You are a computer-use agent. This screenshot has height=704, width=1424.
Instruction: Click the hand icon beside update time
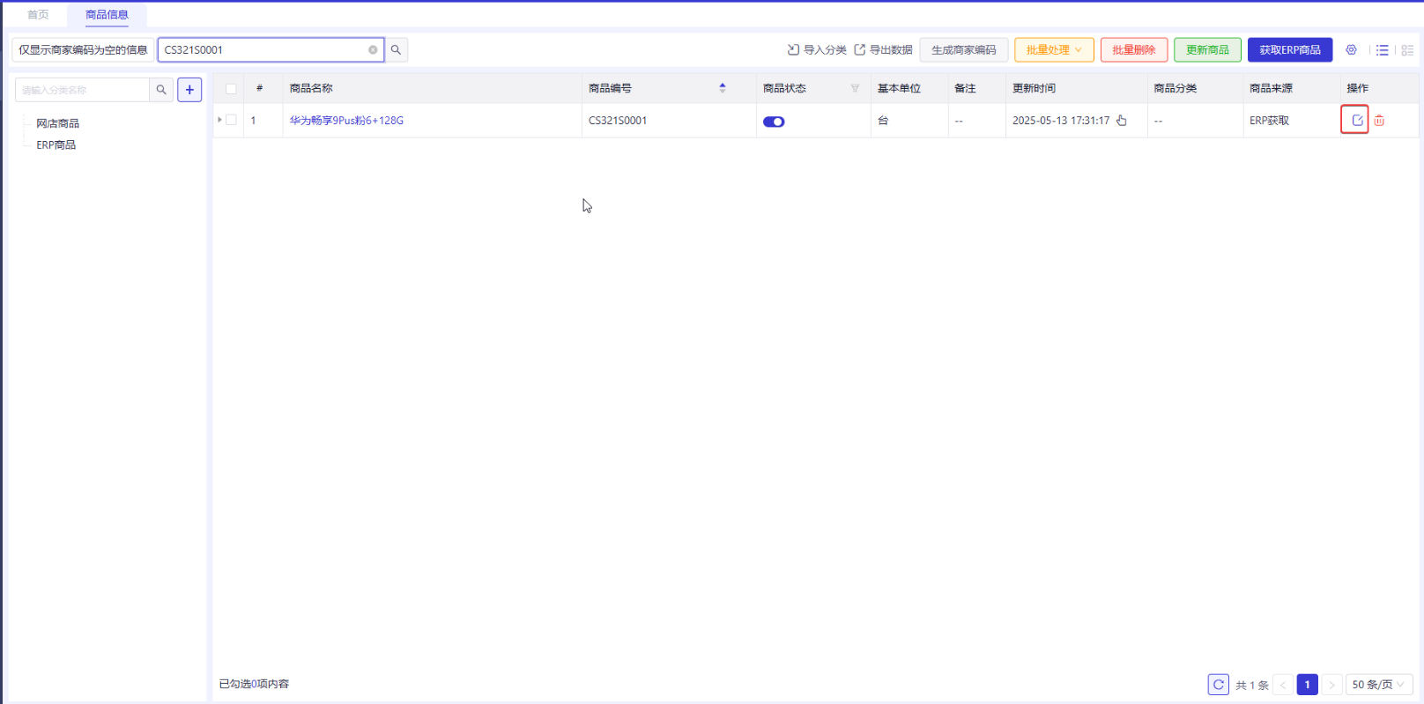1122,121
